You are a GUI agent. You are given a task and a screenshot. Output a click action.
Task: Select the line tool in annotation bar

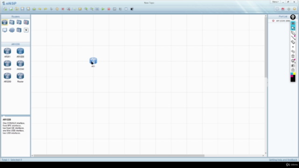tap(293, 38)
